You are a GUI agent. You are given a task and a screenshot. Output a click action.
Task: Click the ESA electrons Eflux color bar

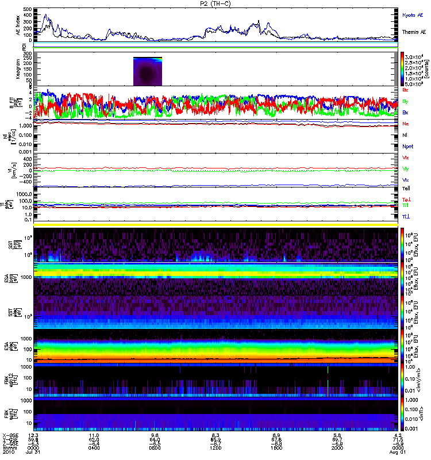402,346
